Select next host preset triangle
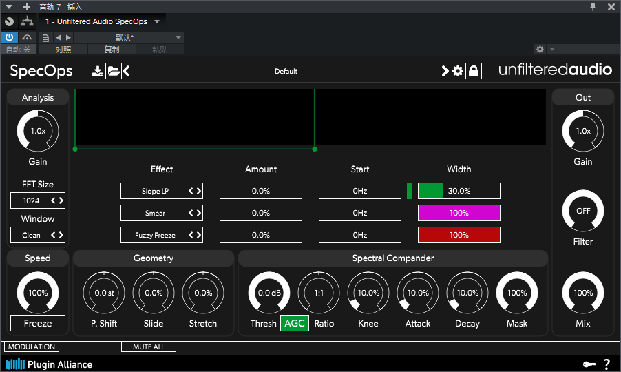 69,38
